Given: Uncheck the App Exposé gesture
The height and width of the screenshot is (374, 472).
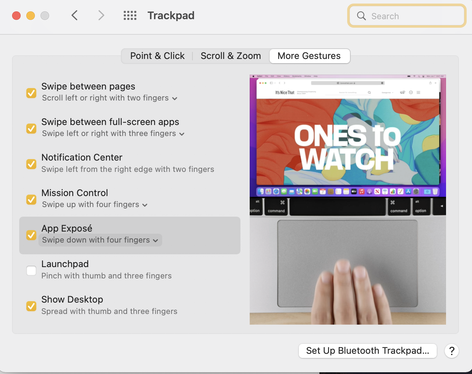Looking at the screenshot, I should (x=31, y=235).
